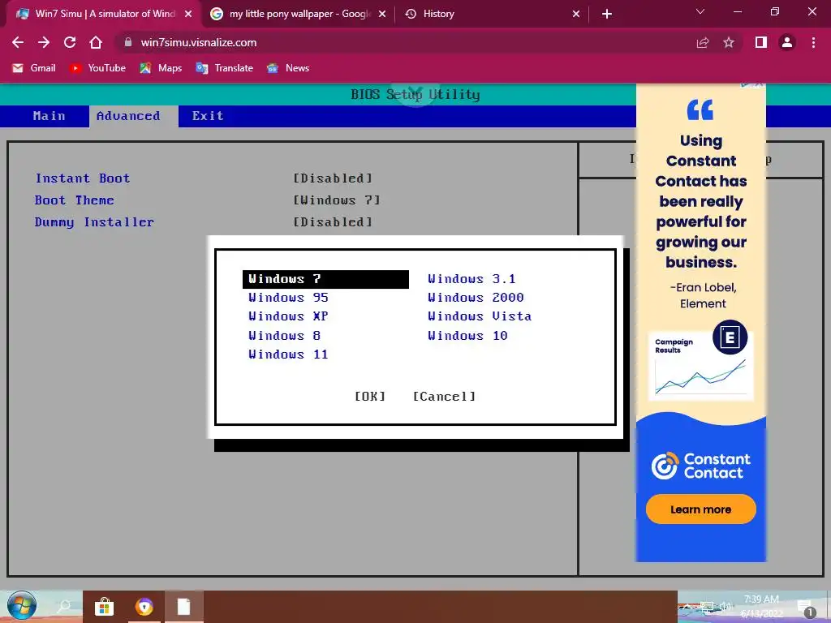Confirm theme dialog with [OK]

pyautogui.click(x=370, y=396)
